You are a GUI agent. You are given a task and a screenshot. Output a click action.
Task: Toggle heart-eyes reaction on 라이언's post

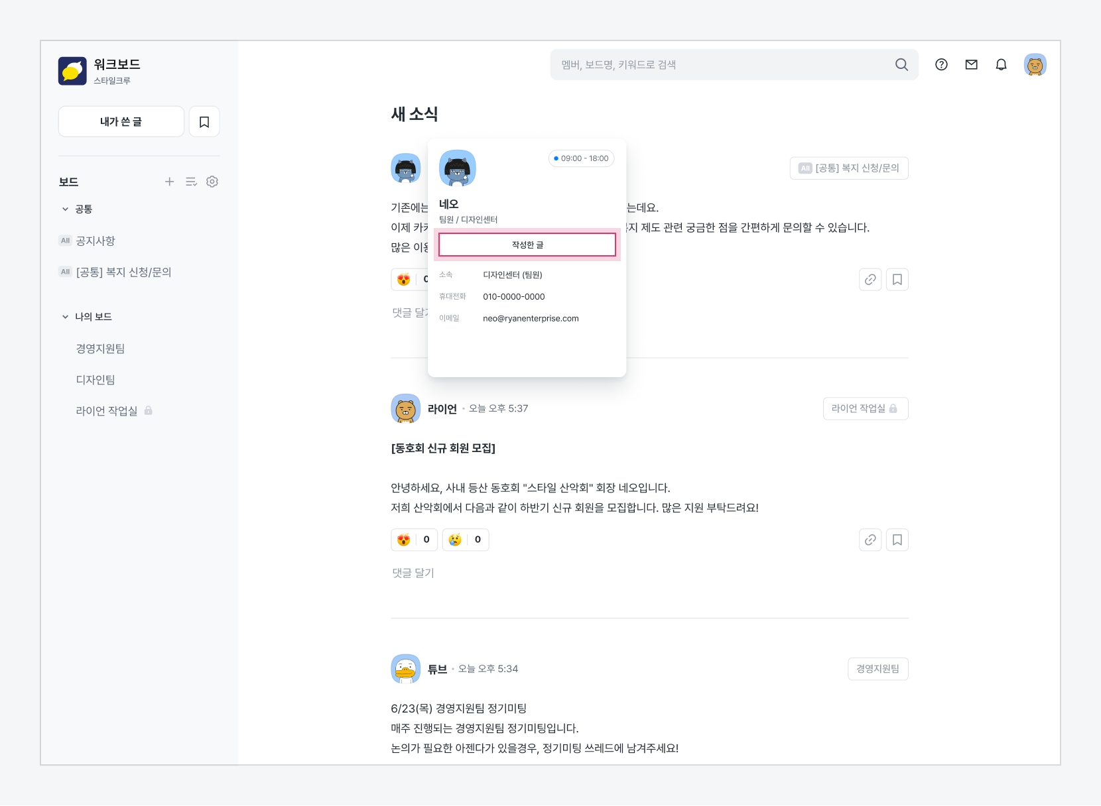[414, 540]
